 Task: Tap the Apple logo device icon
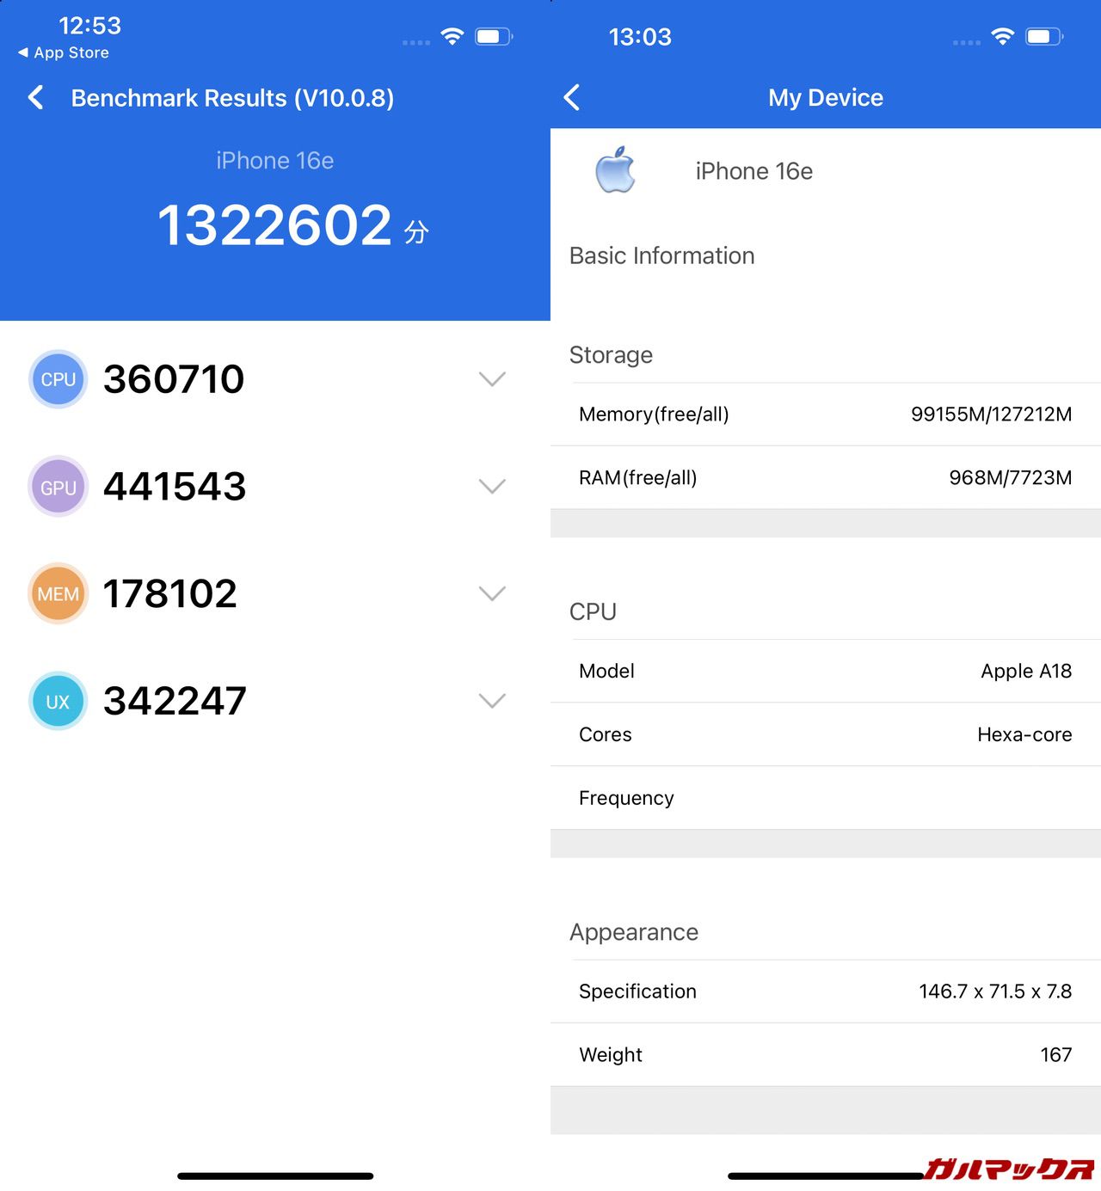pos(615,170)
